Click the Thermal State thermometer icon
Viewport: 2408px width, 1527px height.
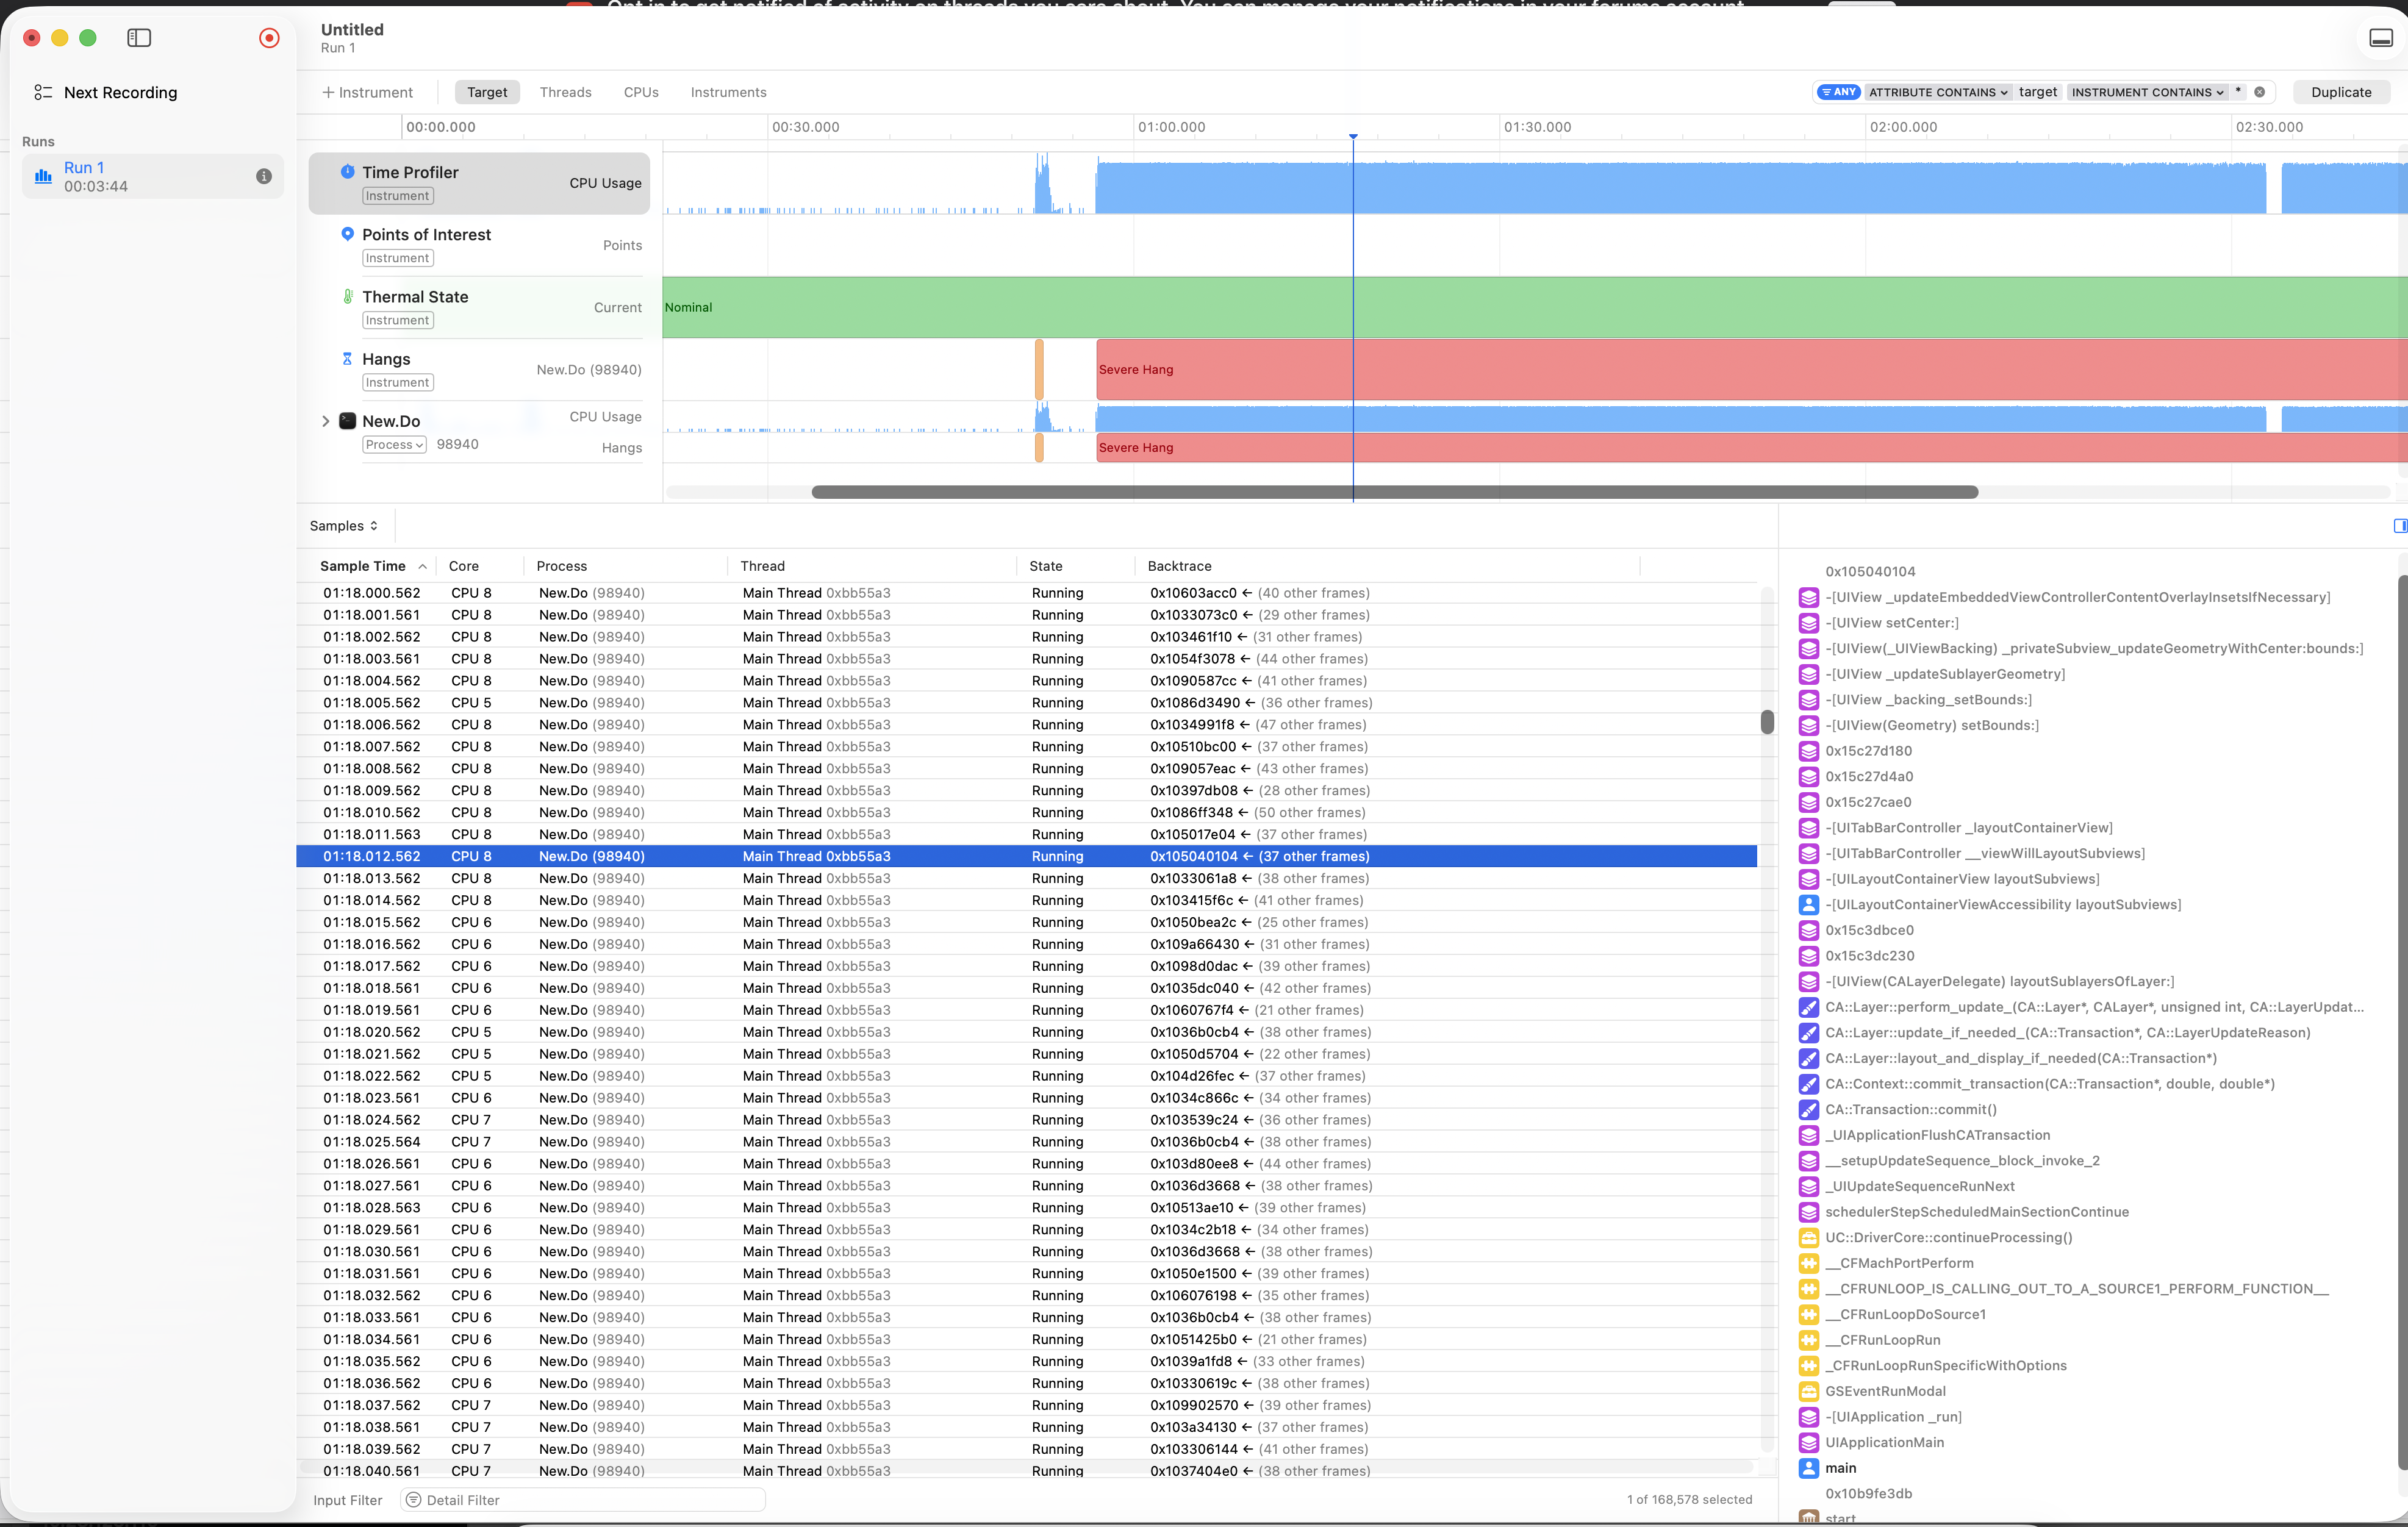tap(347, 296)
